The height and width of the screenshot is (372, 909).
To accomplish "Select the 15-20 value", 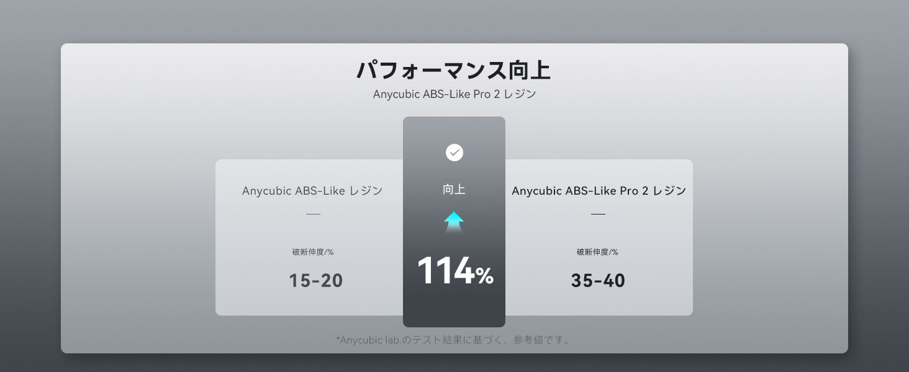I will [315, 281].
